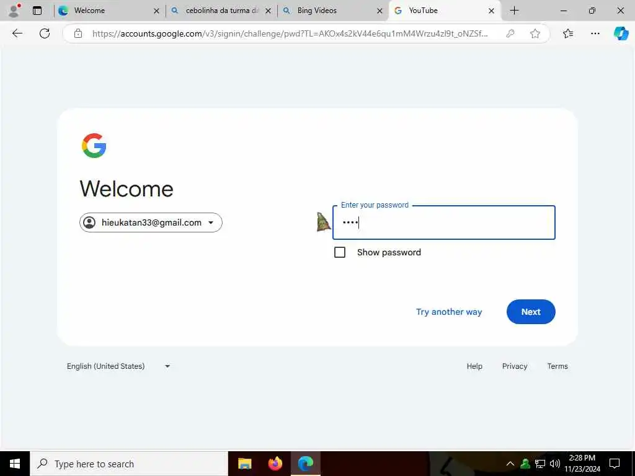Open the Help link
This screenshot has height=476, width=635.
point(474,366)
